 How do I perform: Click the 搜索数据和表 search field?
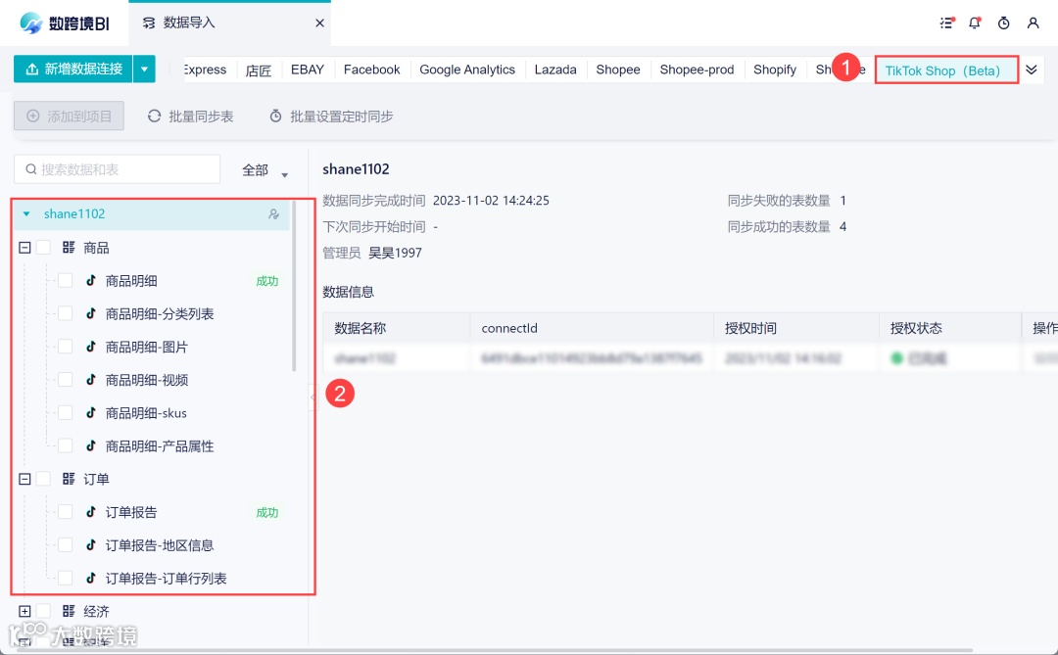118,169
